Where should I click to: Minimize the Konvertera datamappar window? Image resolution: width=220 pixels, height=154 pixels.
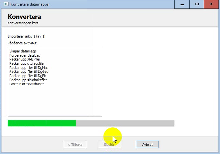click(x=182, y=4)
